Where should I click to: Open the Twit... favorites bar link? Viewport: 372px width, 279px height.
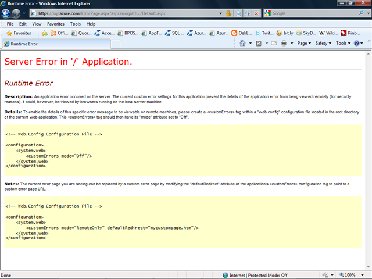[267, 33]
